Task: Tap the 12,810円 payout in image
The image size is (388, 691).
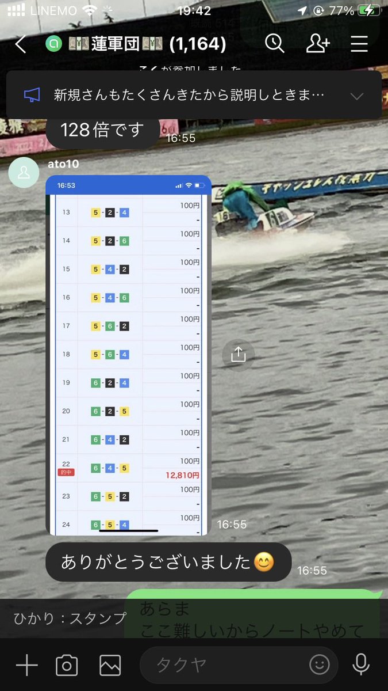Action: coord(183,475)
